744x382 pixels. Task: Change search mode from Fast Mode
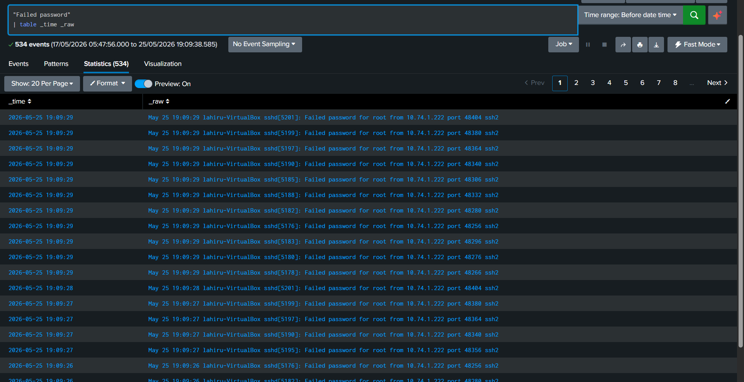coord(697,45)
